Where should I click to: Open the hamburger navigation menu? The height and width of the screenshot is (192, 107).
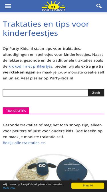click(8, 6)
